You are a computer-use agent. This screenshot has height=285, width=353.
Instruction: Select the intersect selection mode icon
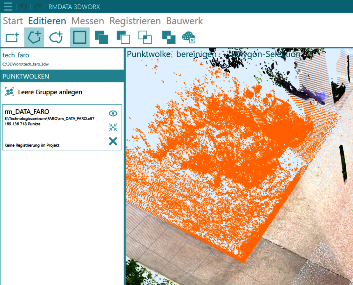(145, 37)
